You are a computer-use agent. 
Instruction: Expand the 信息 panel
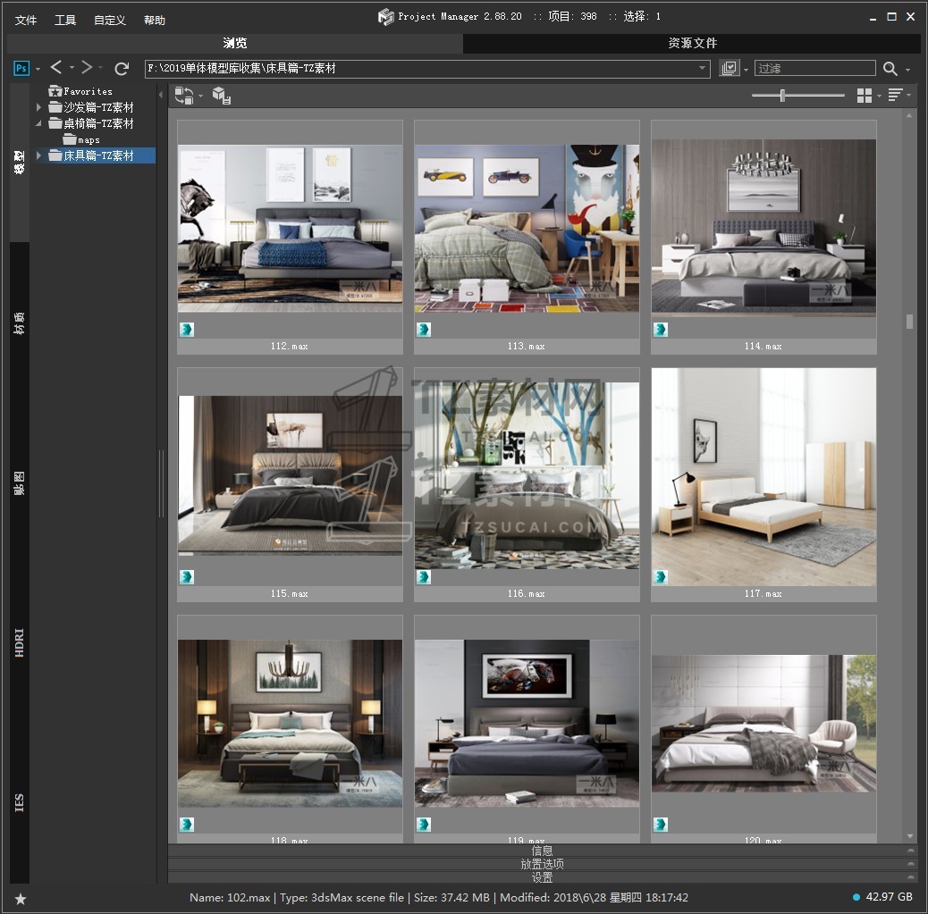pyautogui.click(x=542, y=851)
